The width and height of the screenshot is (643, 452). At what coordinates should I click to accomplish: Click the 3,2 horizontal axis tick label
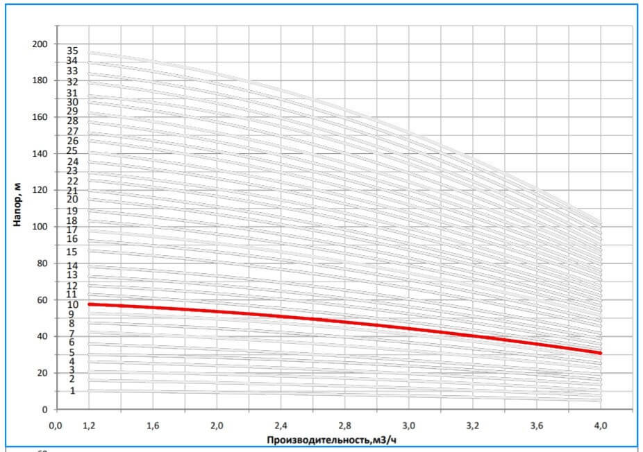coord(473,424)
